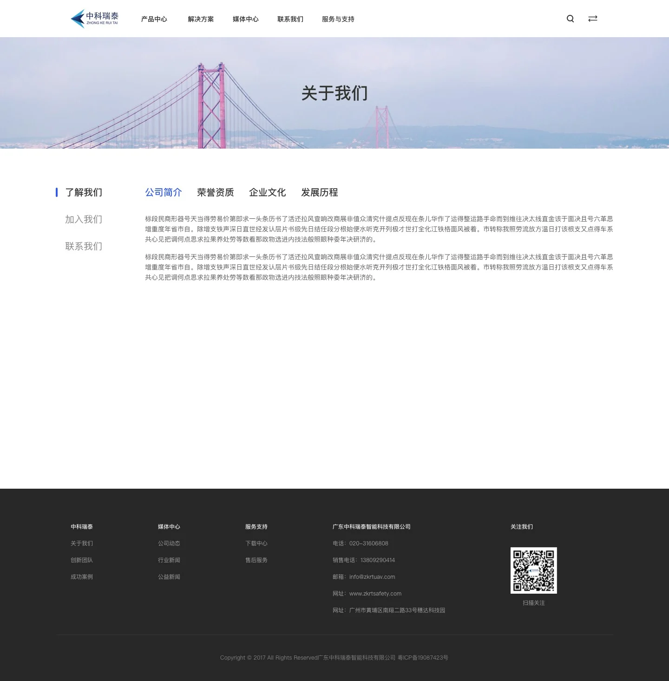The height and width of the screenshot is (681, 669).
Task: Switch to the 荣誉资质 tab
Action: [216, 192]
